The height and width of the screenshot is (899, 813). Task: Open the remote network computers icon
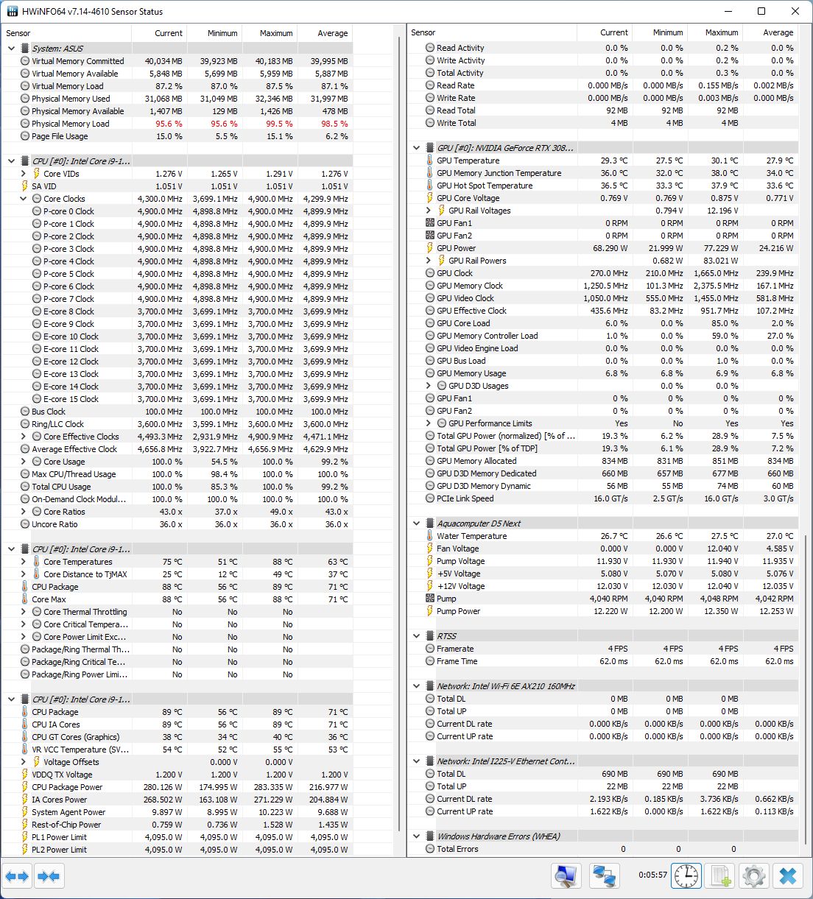(x=605, y=876)
